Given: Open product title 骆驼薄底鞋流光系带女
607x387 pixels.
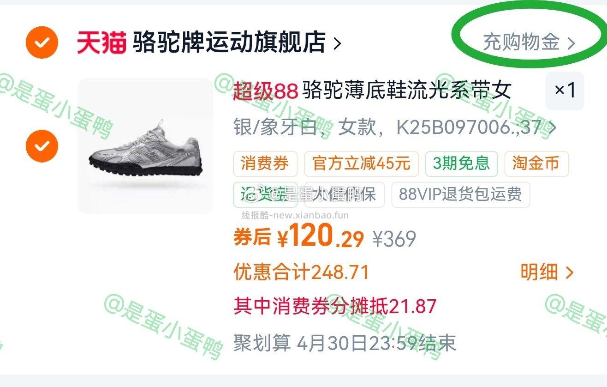Looking at the screenshot, I should (x=407, y=91).
